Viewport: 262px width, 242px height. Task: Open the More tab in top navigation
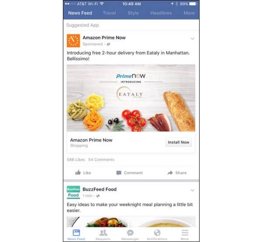(189, 13)
